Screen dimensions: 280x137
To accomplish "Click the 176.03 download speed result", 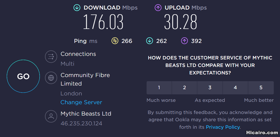I will [x=103, y=22].
